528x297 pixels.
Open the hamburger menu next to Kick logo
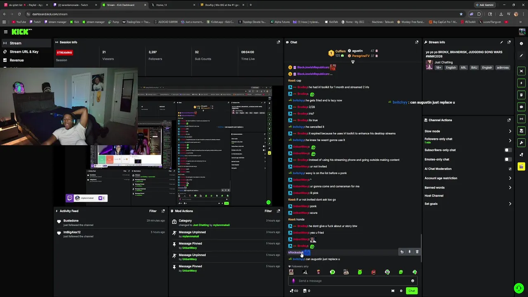coord(6,32)
